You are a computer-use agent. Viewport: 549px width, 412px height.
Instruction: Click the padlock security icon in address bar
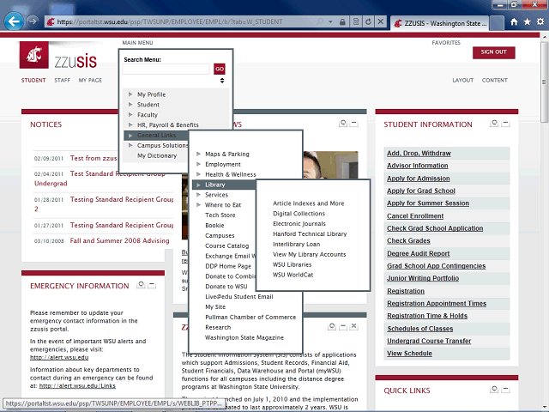[342, 22]
